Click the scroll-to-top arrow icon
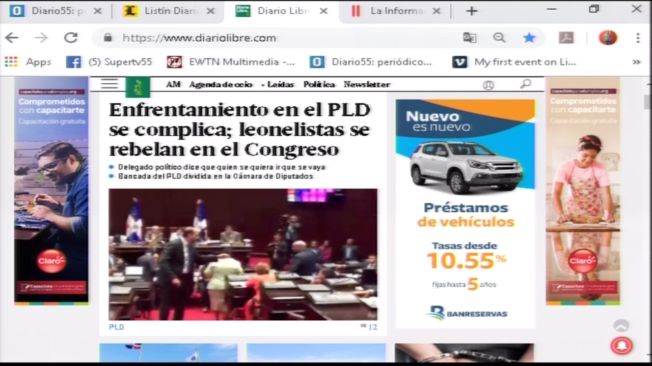 click(x=621, y=326)
